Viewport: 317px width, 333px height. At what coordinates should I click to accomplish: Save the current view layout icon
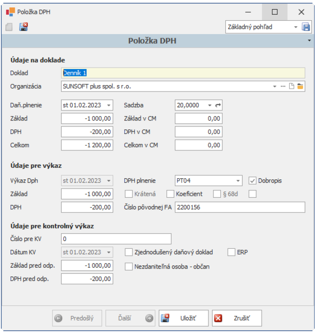coord(306,27)
